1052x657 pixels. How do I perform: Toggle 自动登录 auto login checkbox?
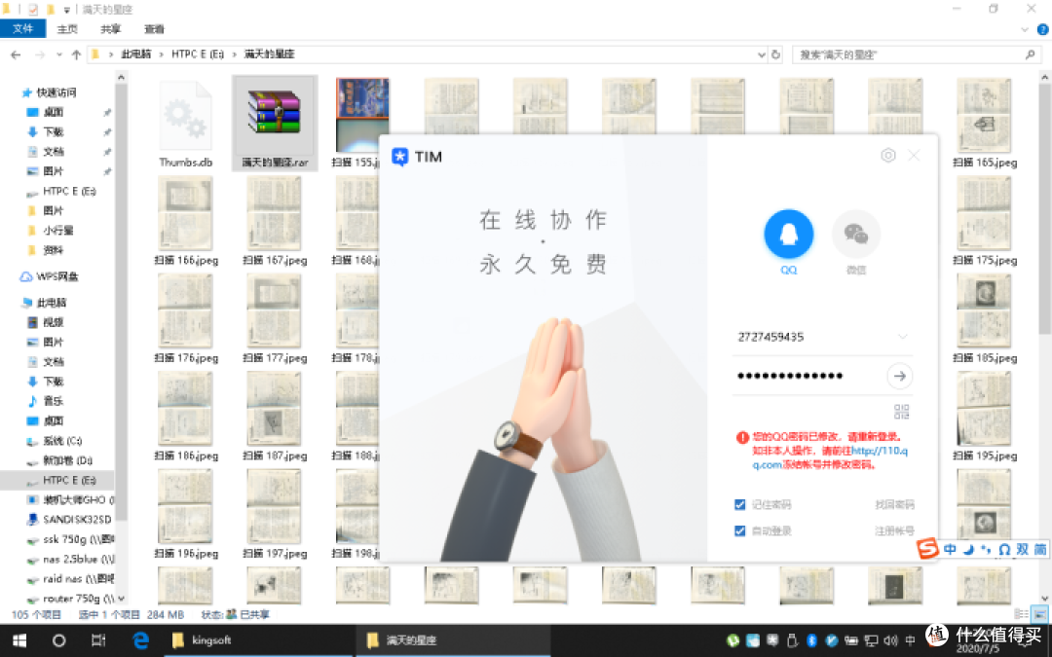pos(740,531)
